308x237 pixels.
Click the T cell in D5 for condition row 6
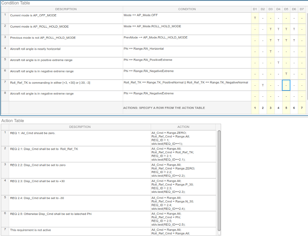tap(286, 74)
